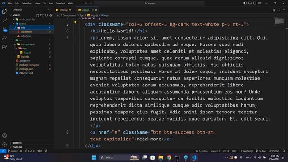Open the Source Control view
Image resolution: width=288 pixels, height=162 pixels.
pyautogui.click(x=4, y=29)
